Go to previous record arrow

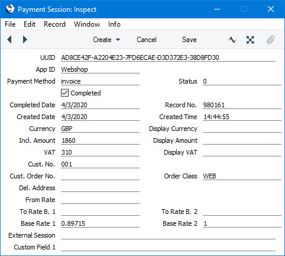coord(9,40)
